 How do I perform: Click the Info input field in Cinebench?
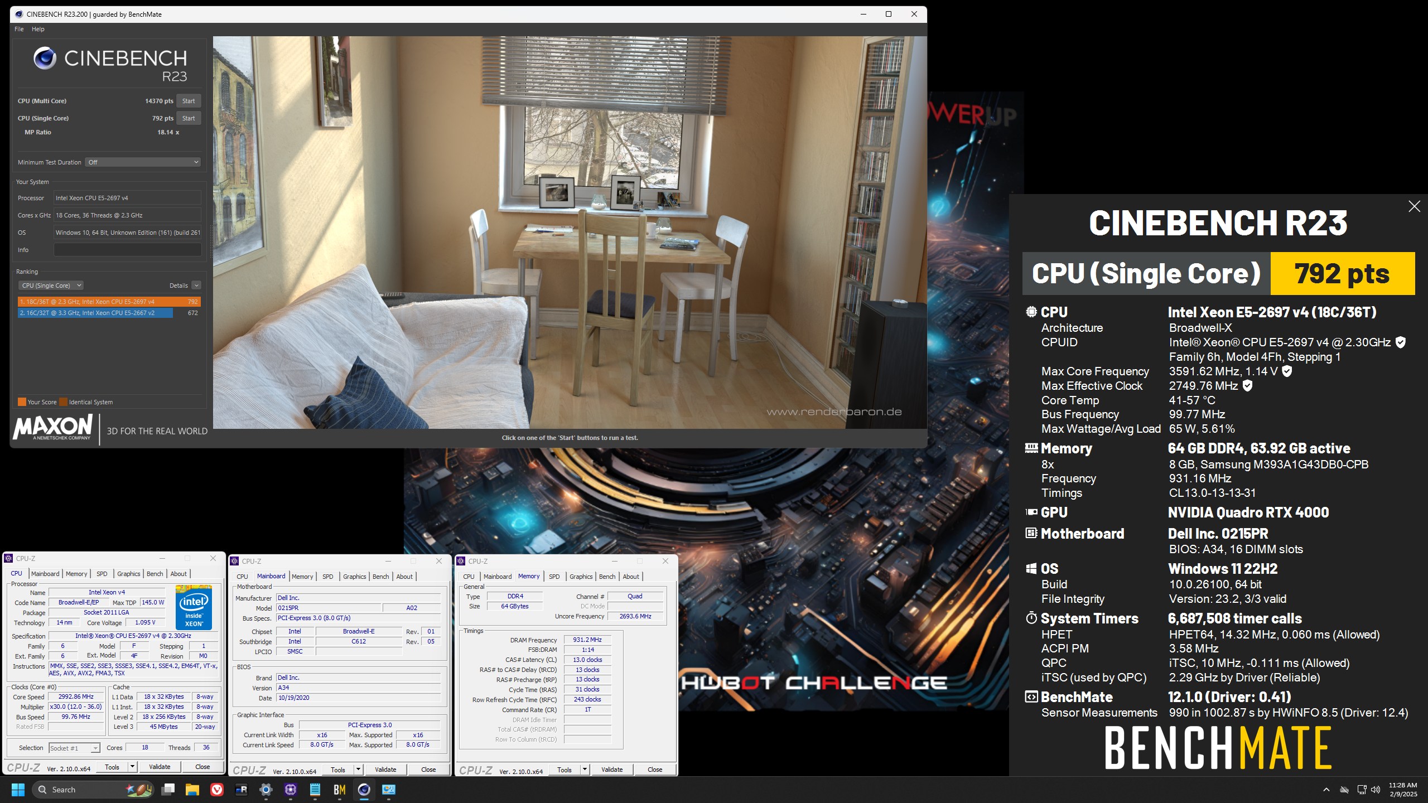127,250
